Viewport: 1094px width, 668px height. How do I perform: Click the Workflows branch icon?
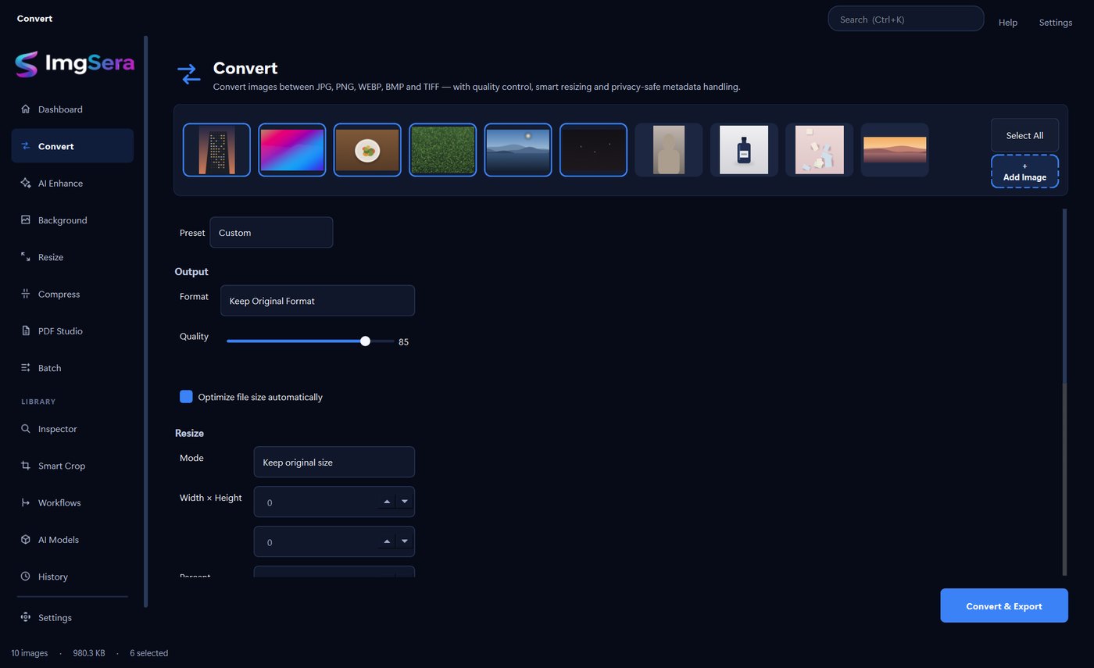point(26,502)
